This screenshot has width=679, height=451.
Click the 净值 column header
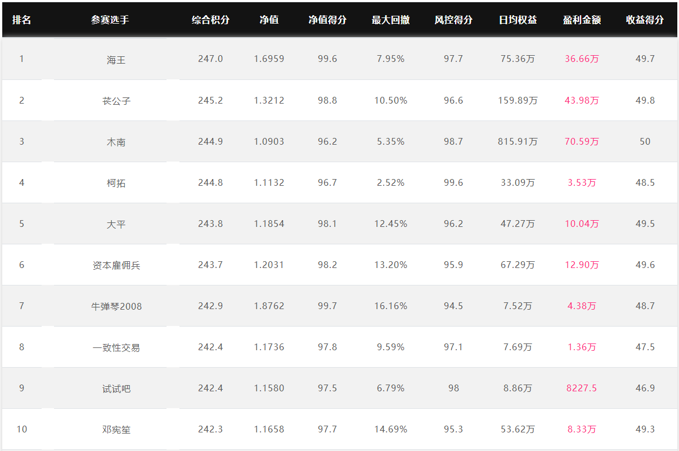point(269,20)
